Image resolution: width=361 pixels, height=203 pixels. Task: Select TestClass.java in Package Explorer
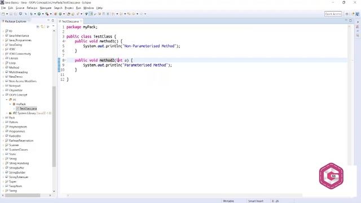[28, 109]
